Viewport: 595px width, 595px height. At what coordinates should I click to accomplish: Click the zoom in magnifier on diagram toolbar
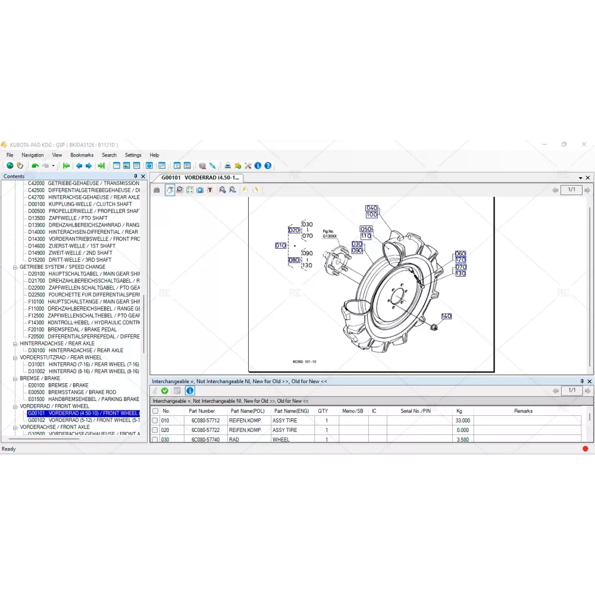point(222,190)
